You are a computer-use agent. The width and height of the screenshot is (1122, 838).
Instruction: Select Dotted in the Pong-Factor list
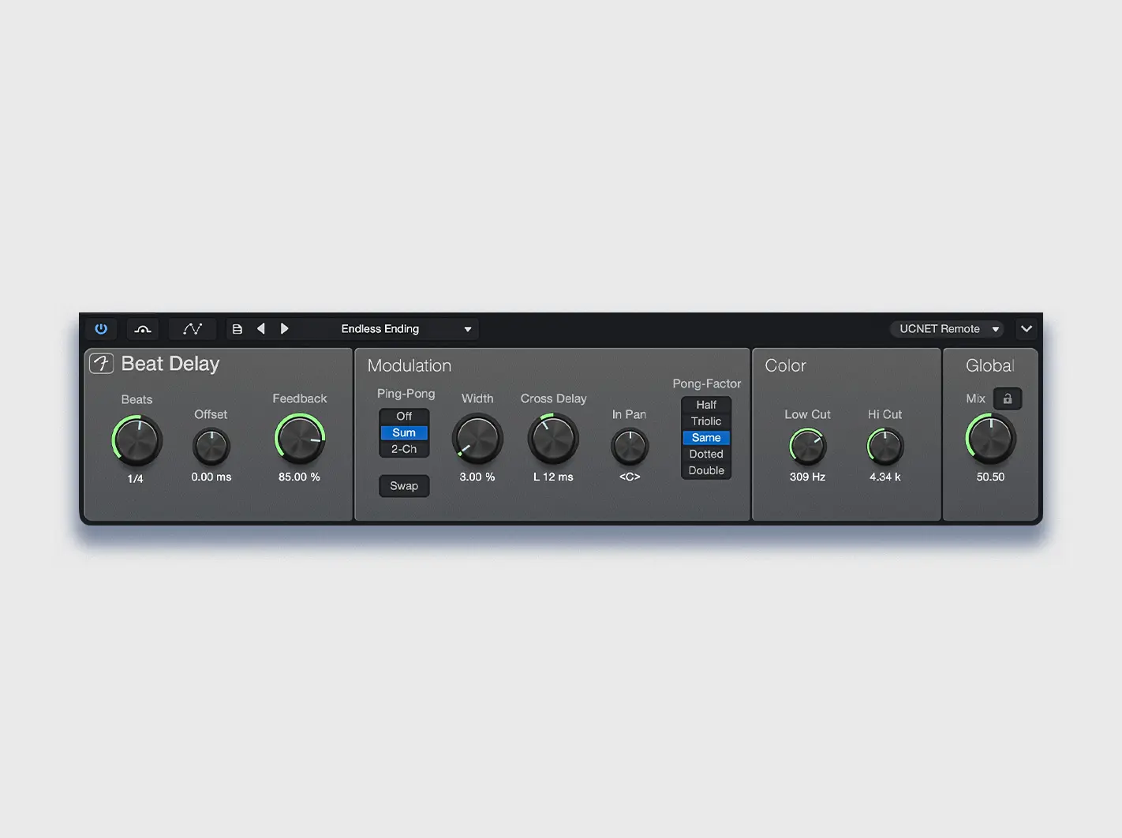point(705,454)
